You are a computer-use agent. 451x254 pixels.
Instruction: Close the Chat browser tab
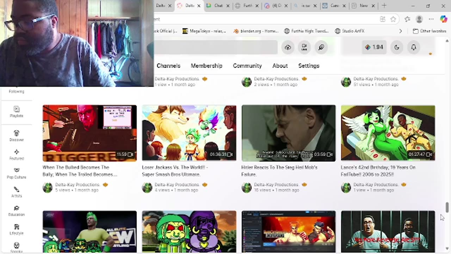(x=228, y=6)
